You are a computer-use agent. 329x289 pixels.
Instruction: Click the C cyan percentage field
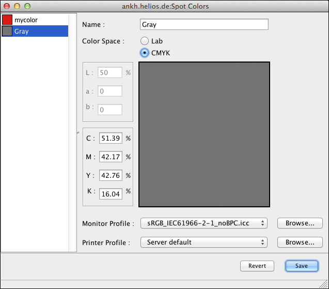point(111,138)
